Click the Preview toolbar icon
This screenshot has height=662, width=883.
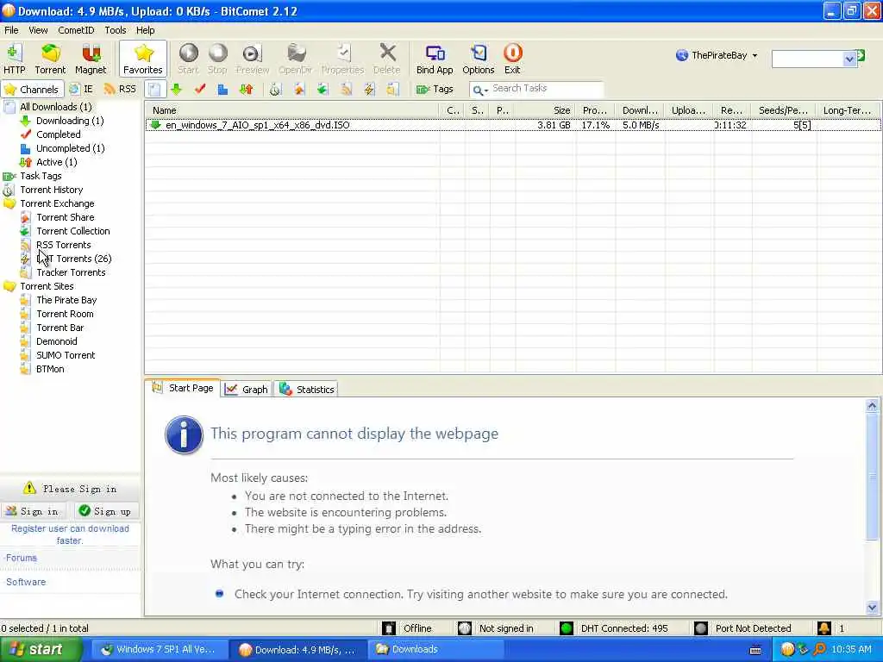(x=253, y=59)
